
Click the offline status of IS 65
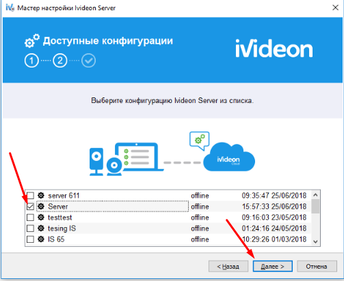tap(200, 239)
